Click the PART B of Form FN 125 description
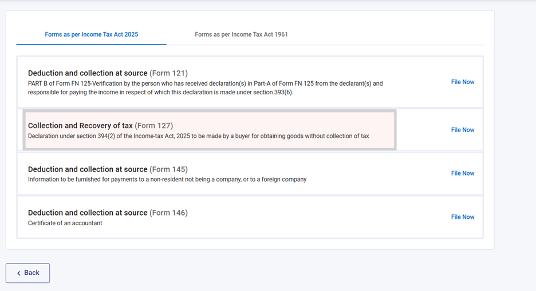This screenshot has height=291, width=536. coord(205,87)
